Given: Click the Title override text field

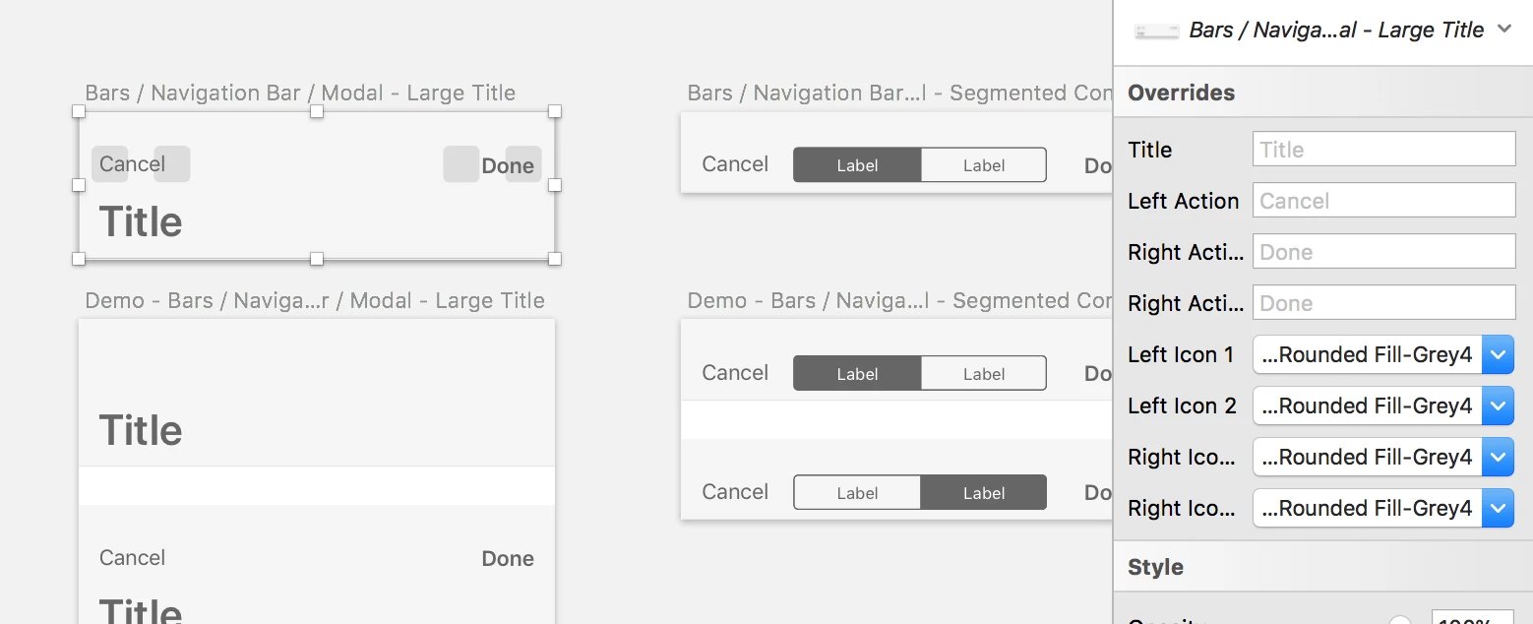Looking at the screenshot, I should coord(1383,150).
